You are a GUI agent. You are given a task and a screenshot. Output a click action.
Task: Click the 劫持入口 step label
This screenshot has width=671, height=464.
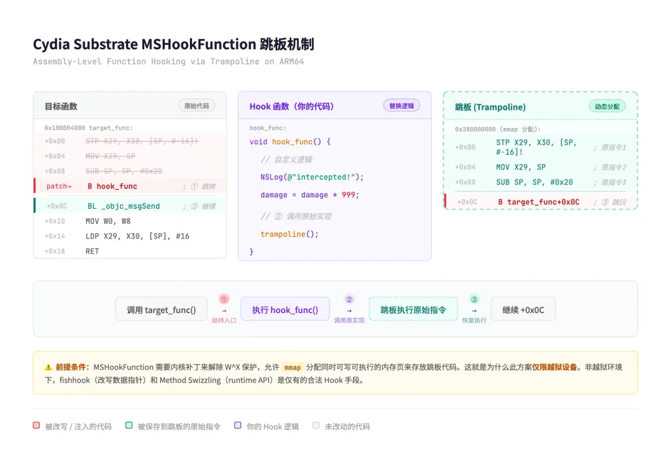[x=224, y=321]
